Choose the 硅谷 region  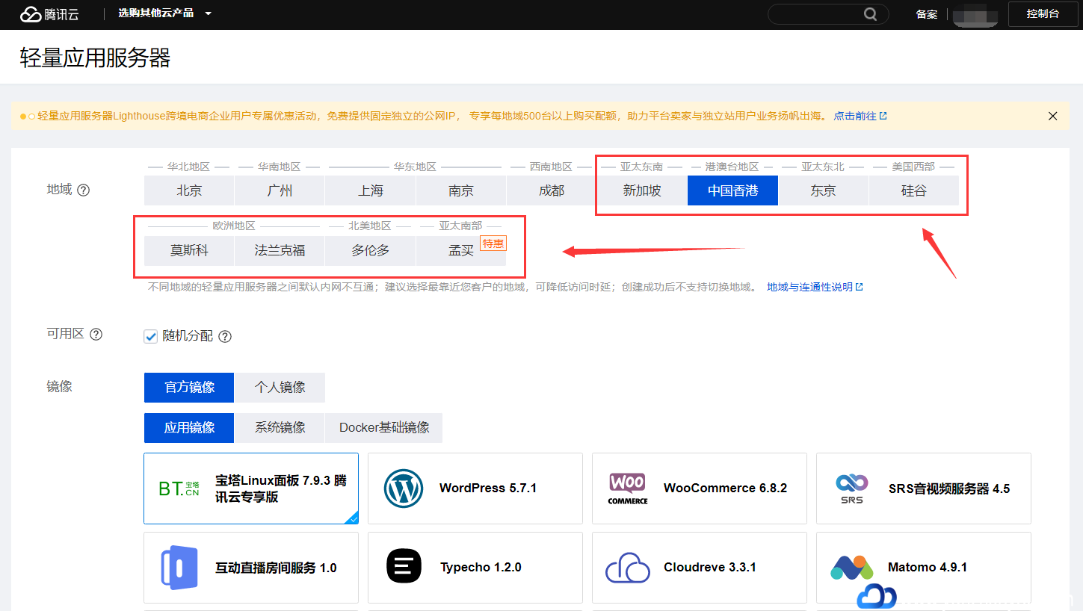click(913, 190)
